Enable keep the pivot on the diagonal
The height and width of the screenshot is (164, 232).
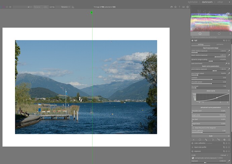(193, 128)
